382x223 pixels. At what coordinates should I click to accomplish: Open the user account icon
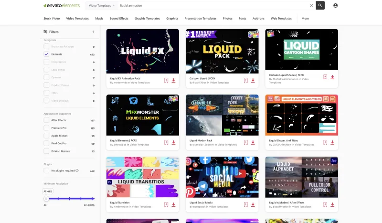click(x=336, y=5)
